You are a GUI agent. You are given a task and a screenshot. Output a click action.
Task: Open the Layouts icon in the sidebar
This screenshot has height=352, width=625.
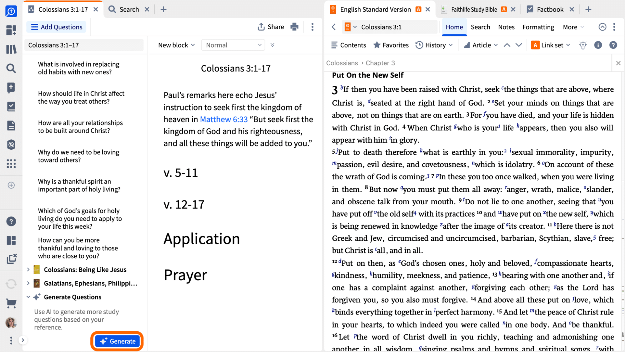click(x=11, y=240)
